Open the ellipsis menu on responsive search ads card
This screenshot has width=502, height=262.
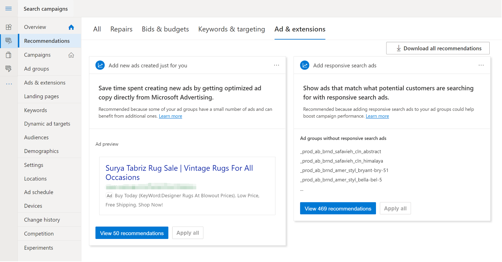481,65
